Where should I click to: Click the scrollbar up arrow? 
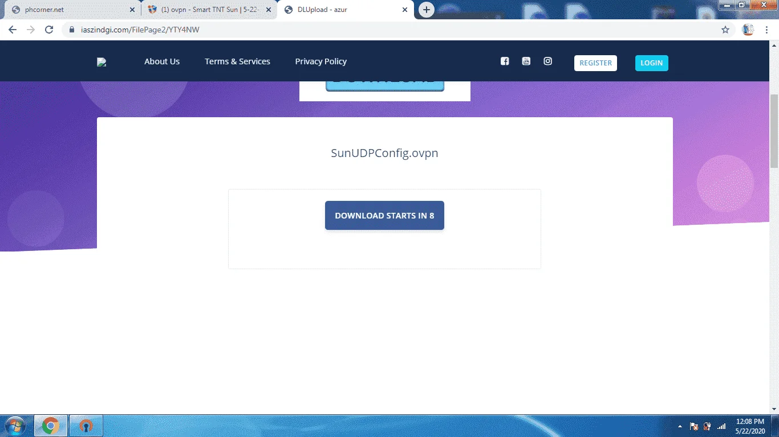774,45
